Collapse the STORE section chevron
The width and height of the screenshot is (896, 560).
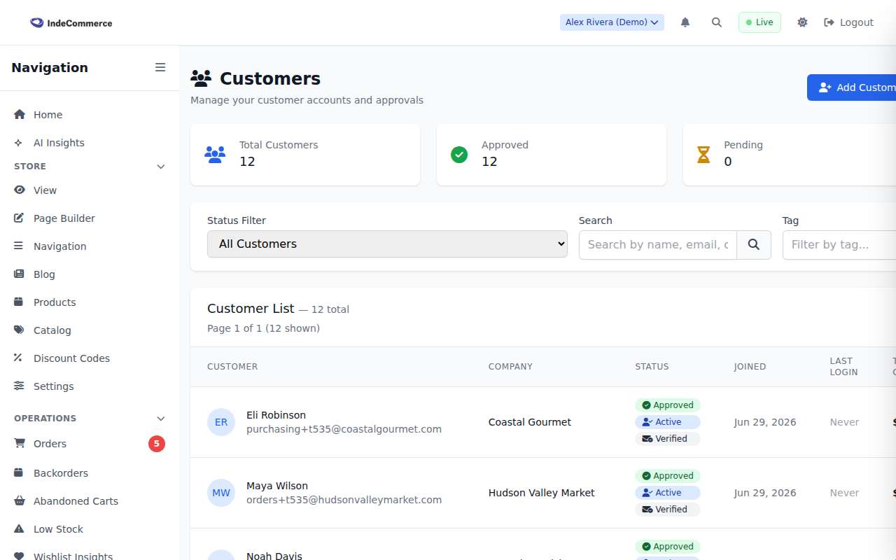pos(161,167)
